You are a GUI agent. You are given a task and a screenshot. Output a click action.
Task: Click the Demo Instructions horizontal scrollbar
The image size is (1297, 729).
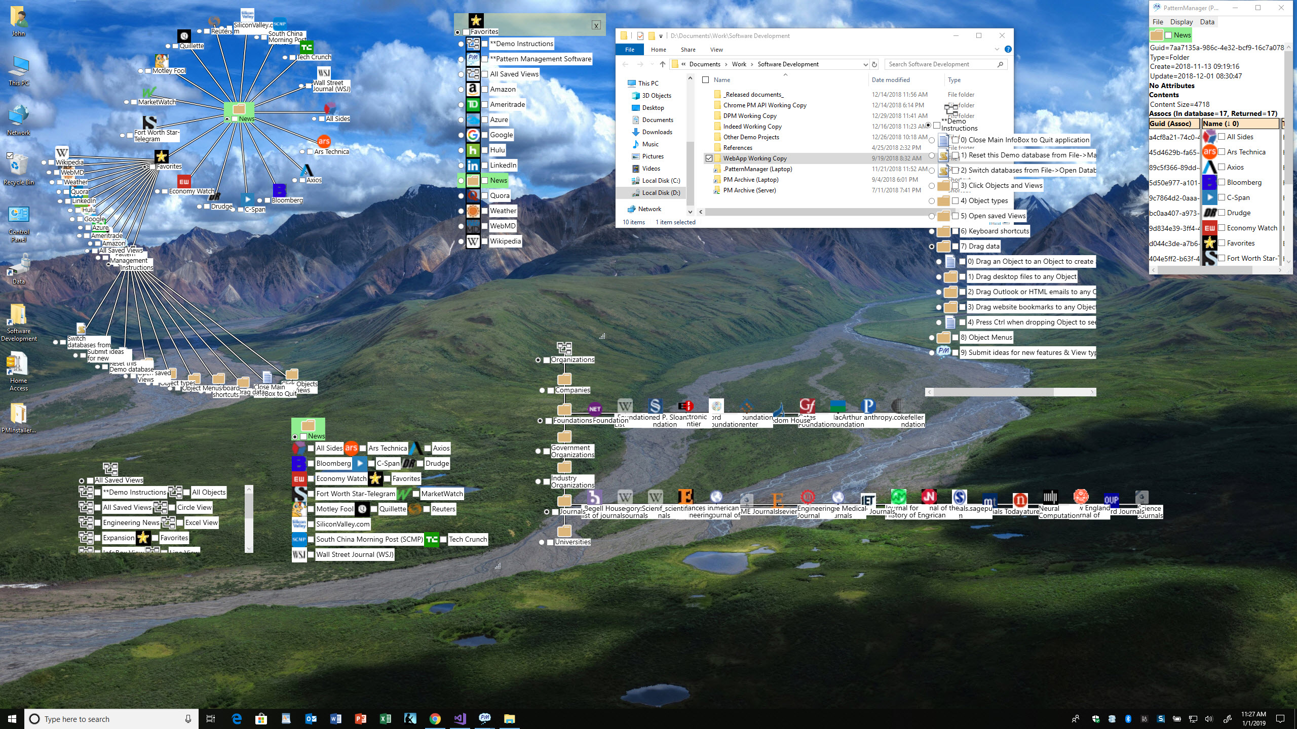point(993,392)
